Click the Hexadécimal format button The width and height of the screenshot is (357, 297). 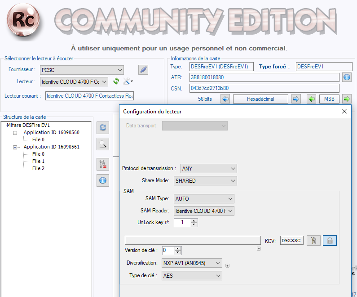(260, 99)
